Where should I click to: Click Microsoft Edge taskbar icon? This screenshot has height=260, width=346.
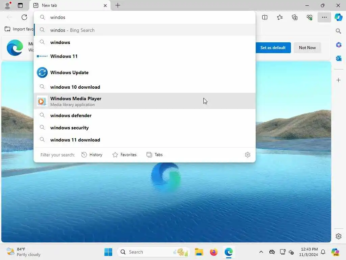pos(229,252)
